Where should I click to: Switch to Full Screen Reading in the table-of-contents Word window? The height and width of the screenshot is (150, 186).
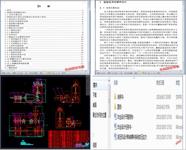coord(51,73)
